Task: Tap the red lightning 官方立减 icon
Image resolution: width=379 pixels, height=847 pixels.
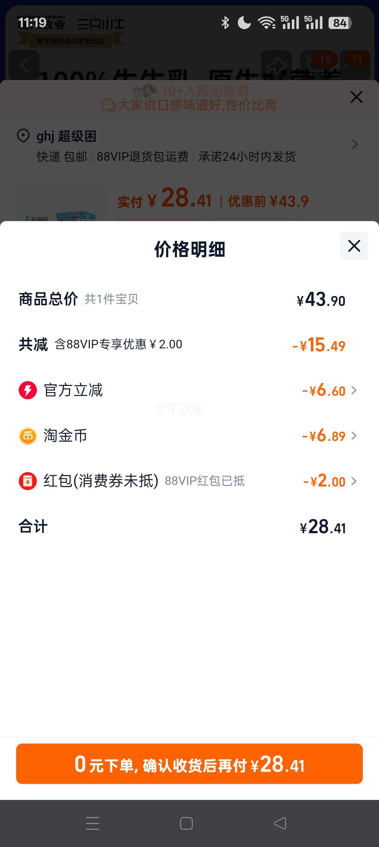Action: click(x=28, y=390)
